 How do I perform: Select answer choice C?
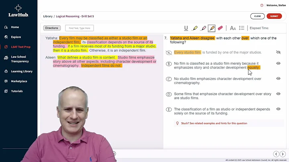[x=169, y=79]
